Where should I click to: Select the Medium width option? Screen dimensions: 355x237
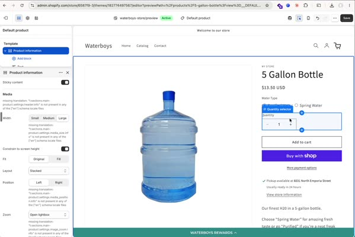pos(49,118)
